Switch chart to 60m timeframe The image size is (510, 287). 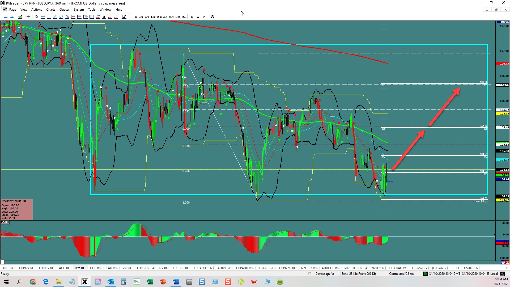click(171, 17)
